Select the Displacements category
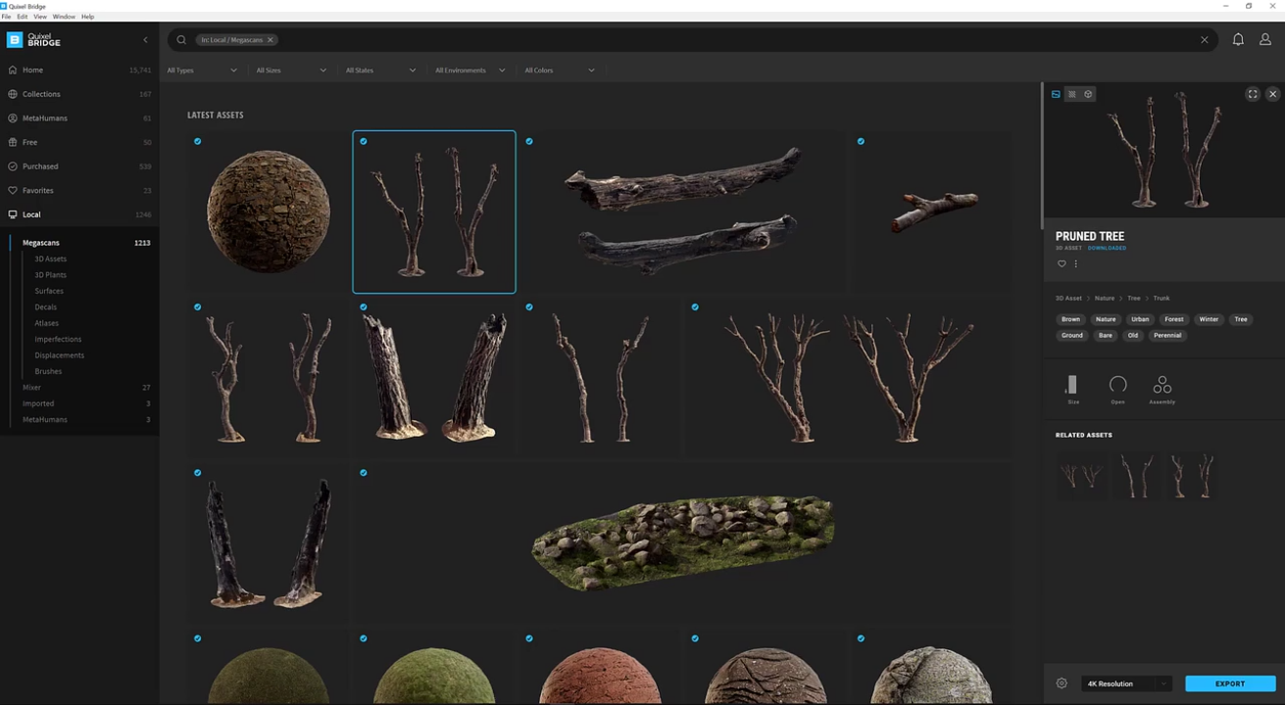The image size is (1285, 705). pyautogui.click(x=60, y=355)
